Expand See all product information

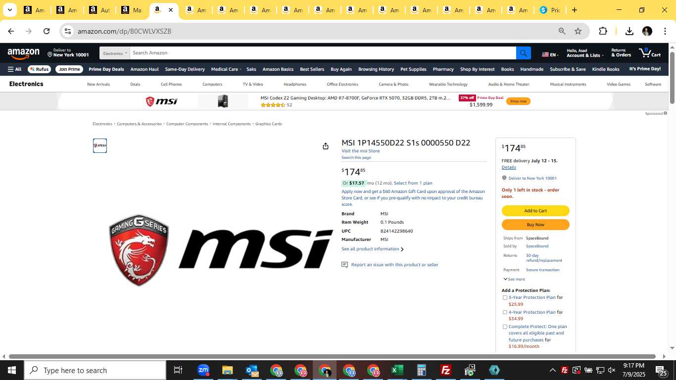click(372, 249)
